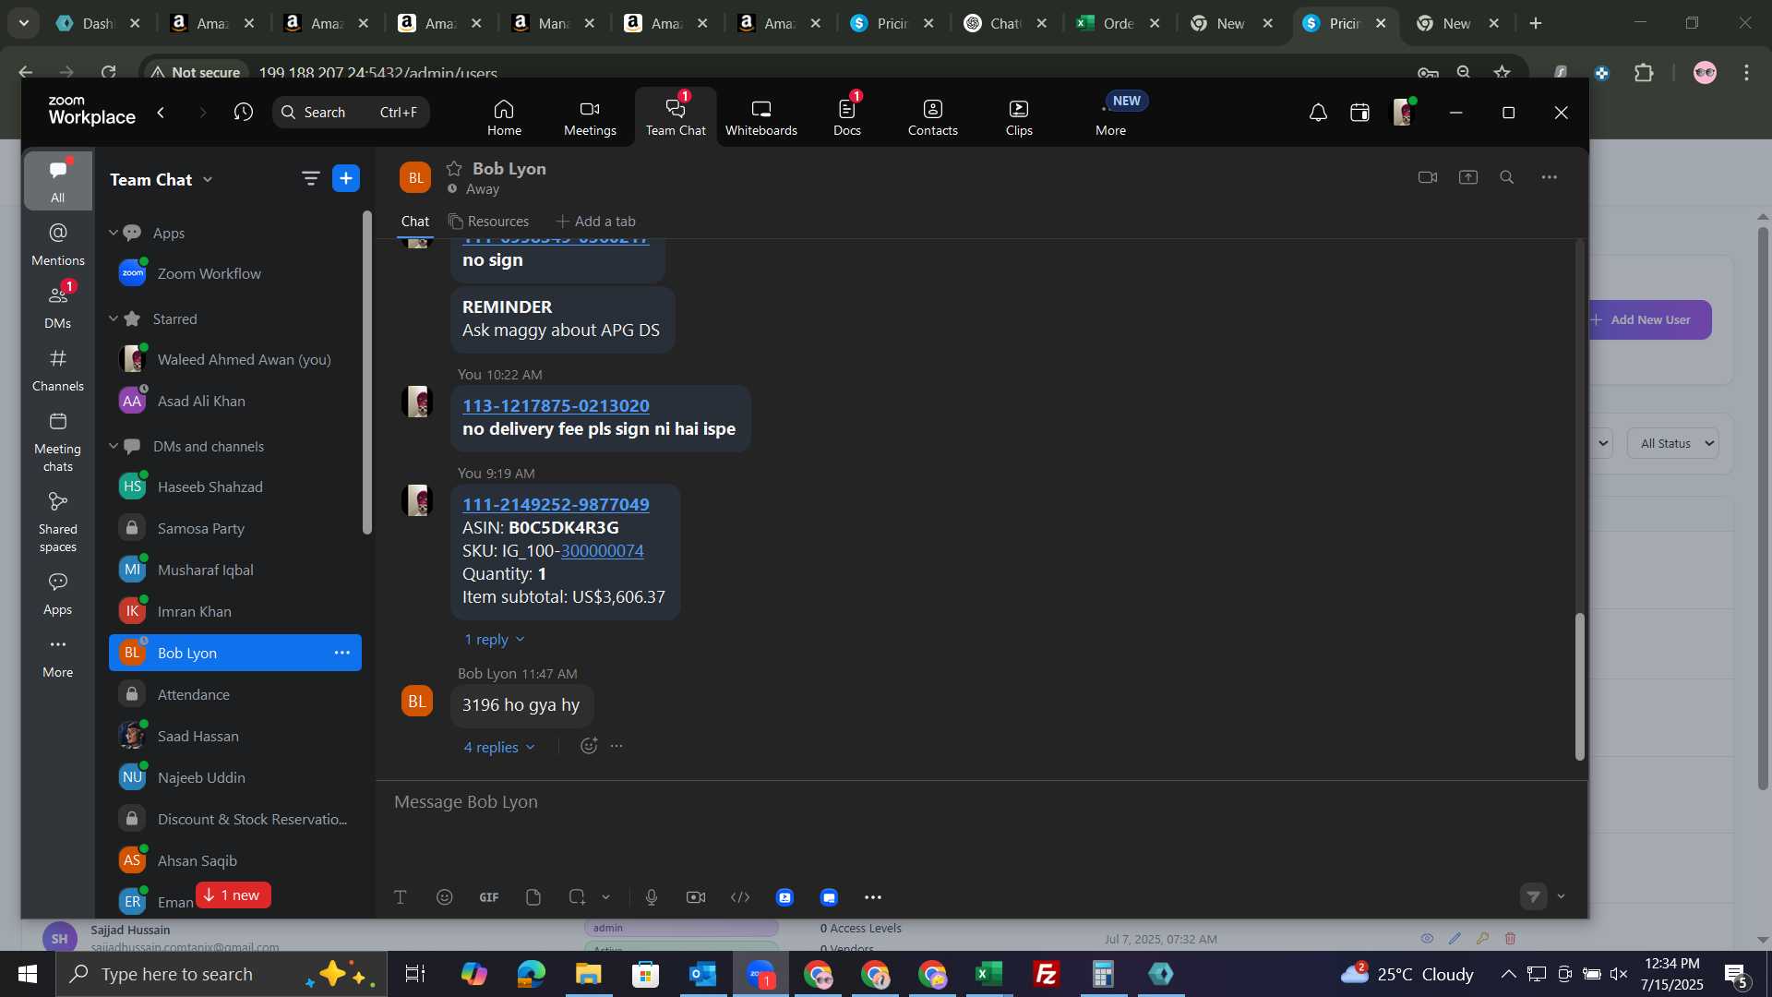Click screenshot capture tool
The height and width of the screenshot is (997, 1772).
point(577,897)
